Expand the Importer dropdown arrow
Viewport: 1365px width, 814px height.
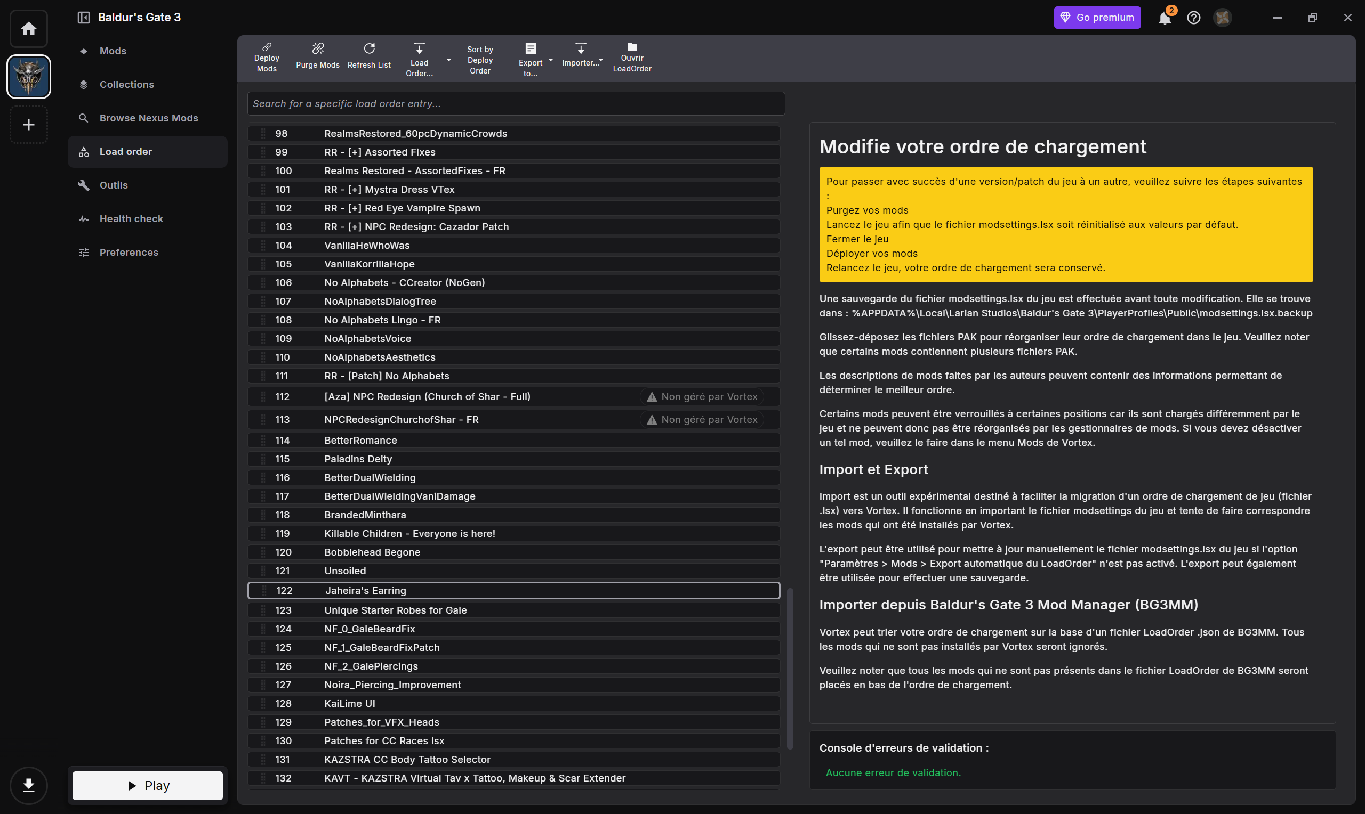[601, 60]
